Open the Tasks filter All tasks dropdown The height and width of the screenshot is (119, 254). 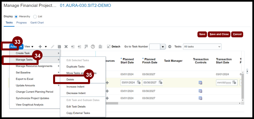pos(202,46)
